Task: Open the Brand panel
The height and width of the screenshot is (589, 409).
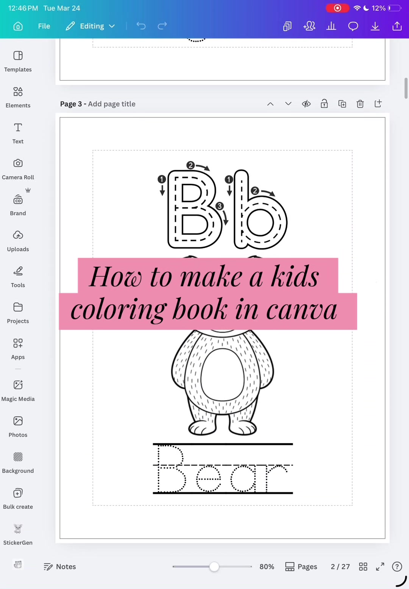Action: (x=18, y=205)
